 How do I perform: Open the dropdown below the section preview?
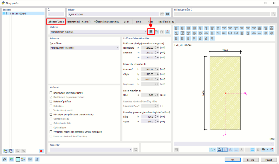pos(272,144)
